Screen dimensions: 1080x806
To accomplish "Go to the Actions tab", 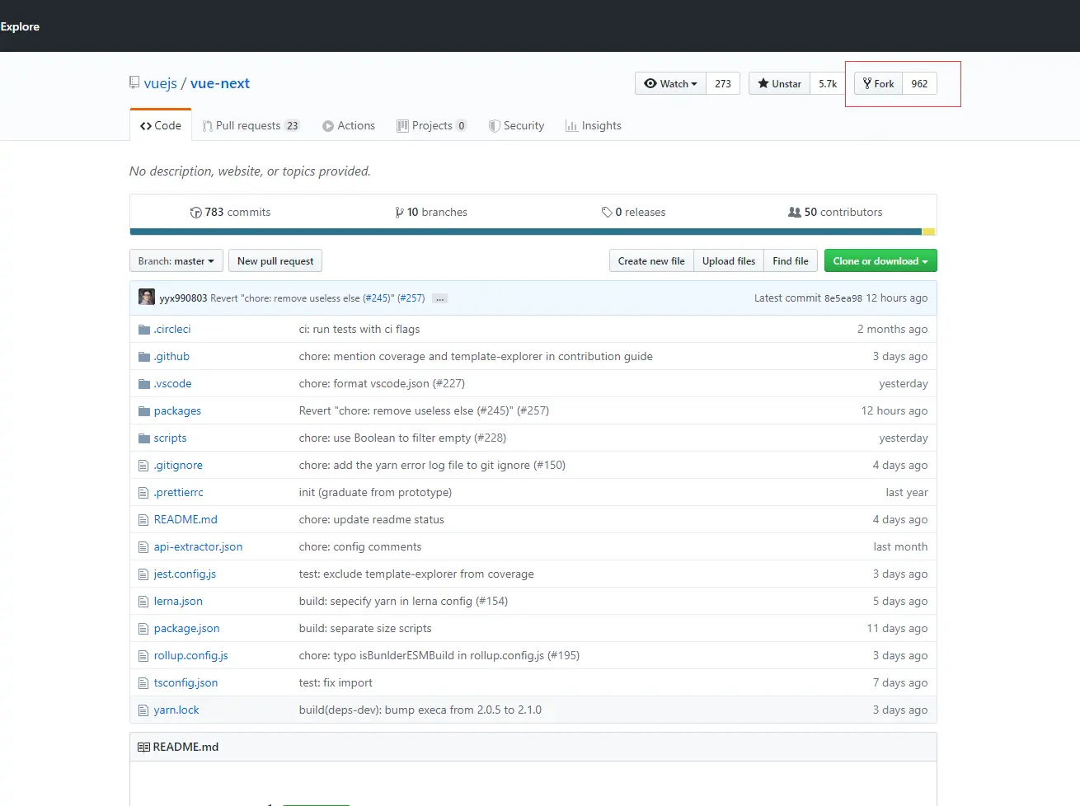I will click(349, 125).
